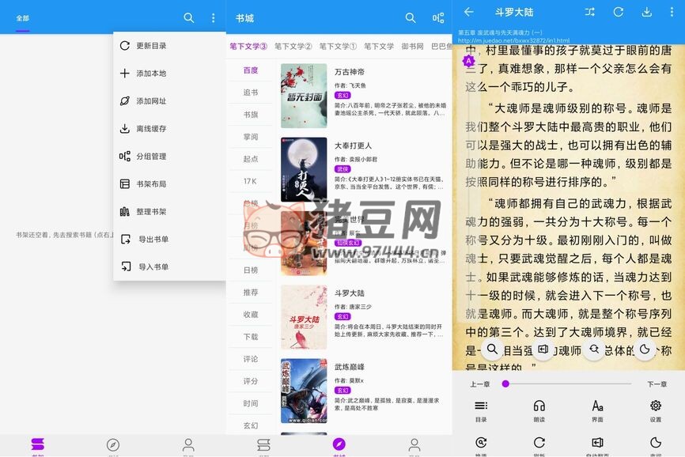Select 推荐 in the category sidebar
This screenshot has width=685, height=457.
pos(251,293)
